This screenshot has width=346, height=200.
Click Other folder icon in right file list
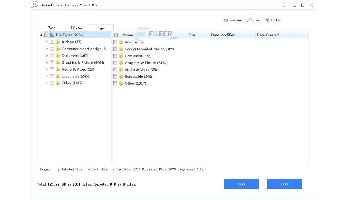[x=121, y=83]
